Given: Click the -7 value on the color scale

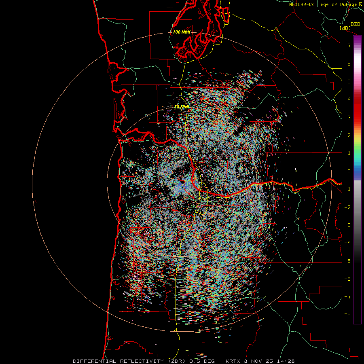Looking at the screenshot, I should coord(347,297).
